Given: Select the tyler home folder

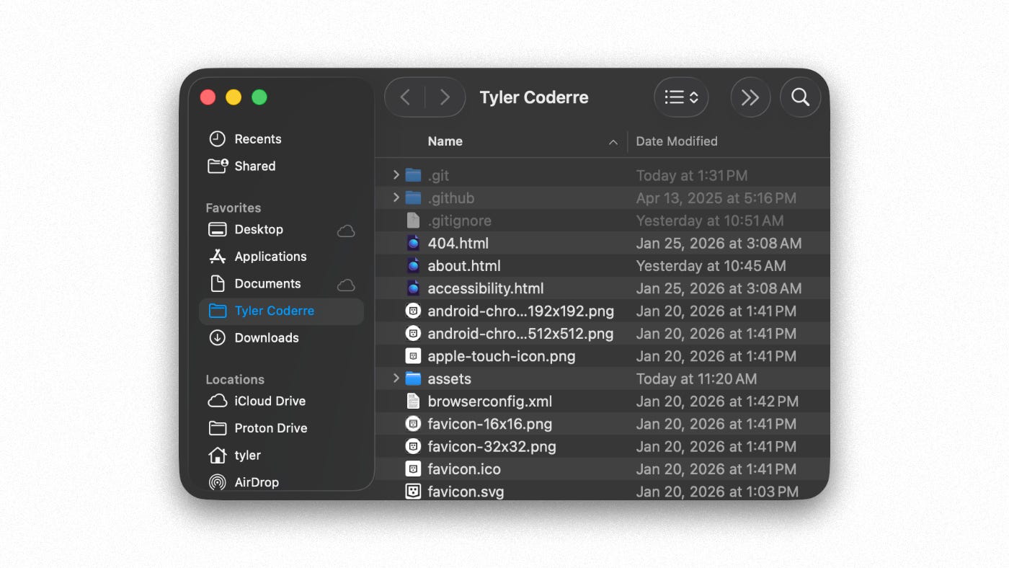Looking at the screenshot, I should (249, 455).
